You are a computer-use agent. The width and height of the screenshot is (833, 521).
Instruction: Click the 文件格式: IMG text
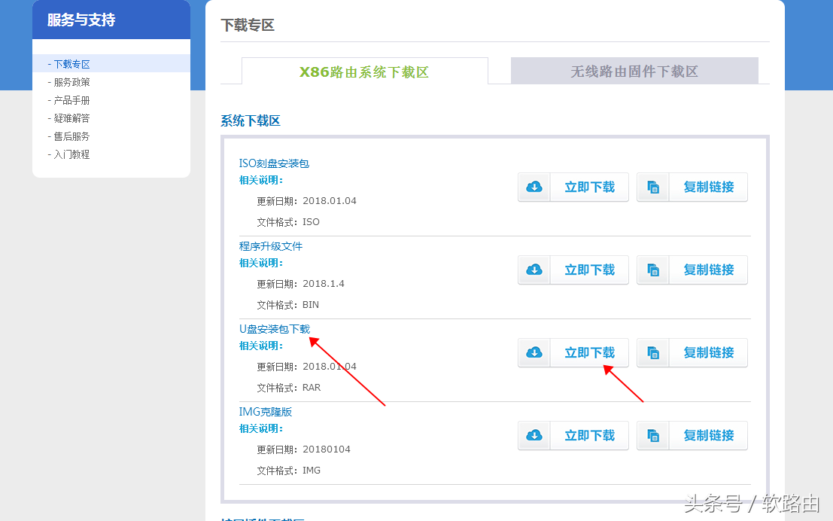[x=289, y=471]
